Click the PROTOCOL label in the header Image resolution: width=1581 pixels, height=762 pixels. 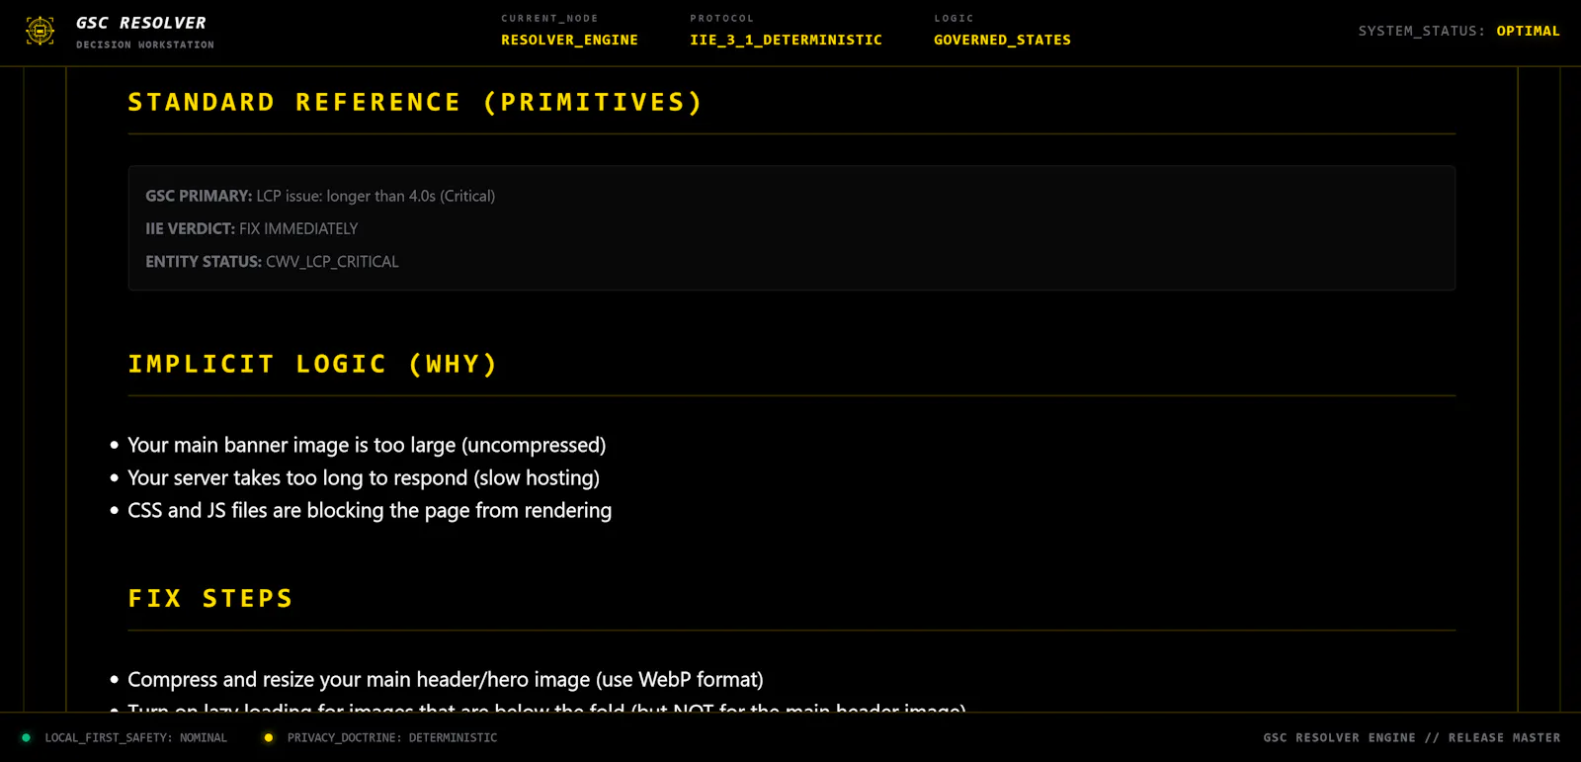721,19
